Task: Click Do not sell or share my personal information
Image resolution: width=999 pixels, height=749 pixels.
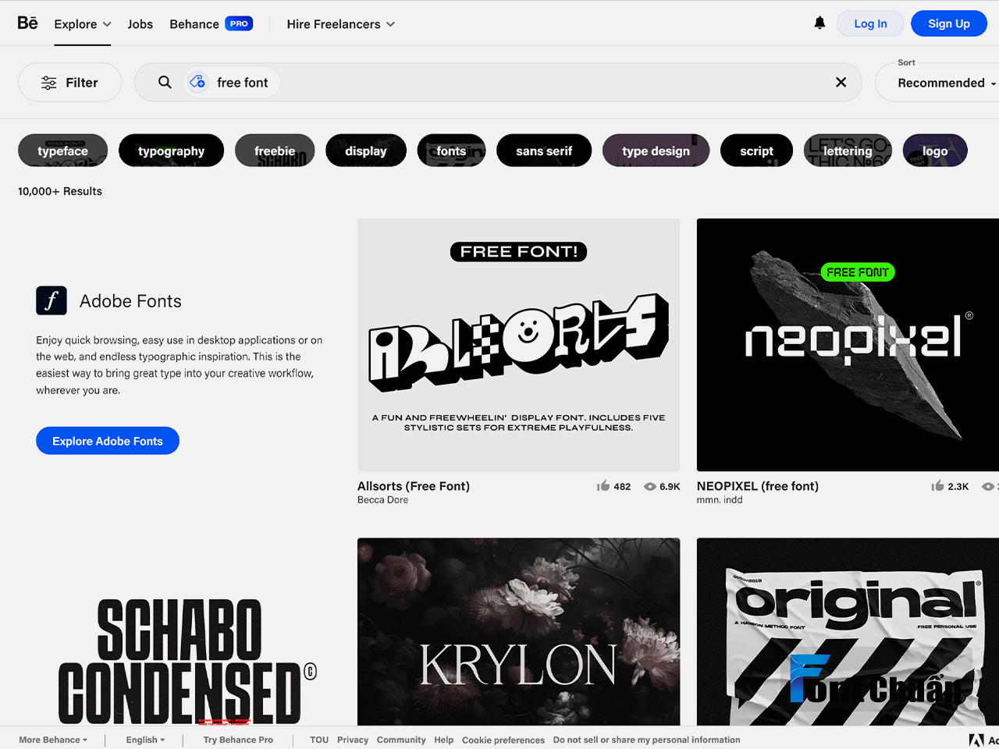Action: coord(647,740)
